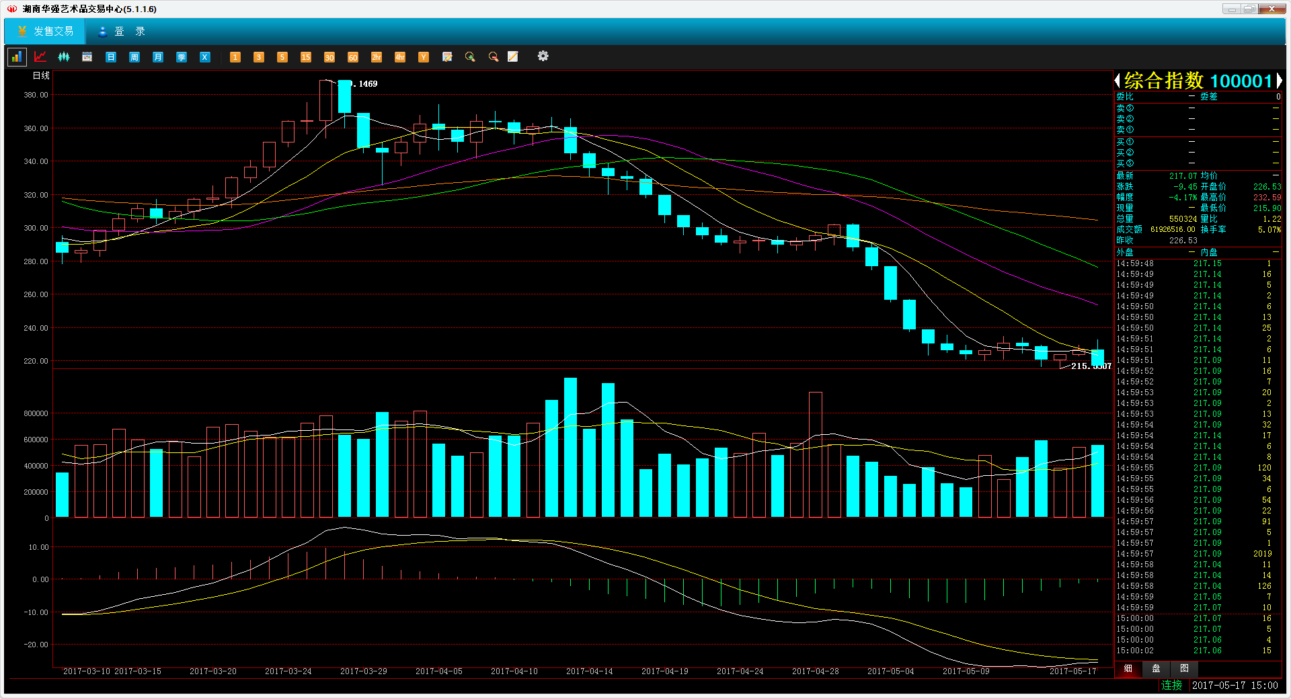
Task: Click the 总量 550324 value
Action: 1183,219
